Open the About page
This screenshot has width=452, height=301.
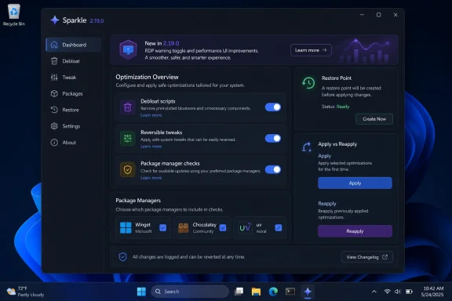74,143
